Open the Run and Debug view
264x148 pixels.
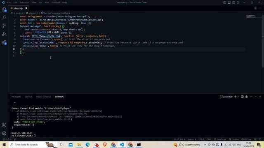pyautogui.click(x=4, y=34)
